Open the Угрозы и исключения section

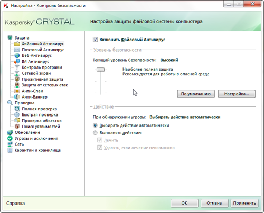coord(36,139)
